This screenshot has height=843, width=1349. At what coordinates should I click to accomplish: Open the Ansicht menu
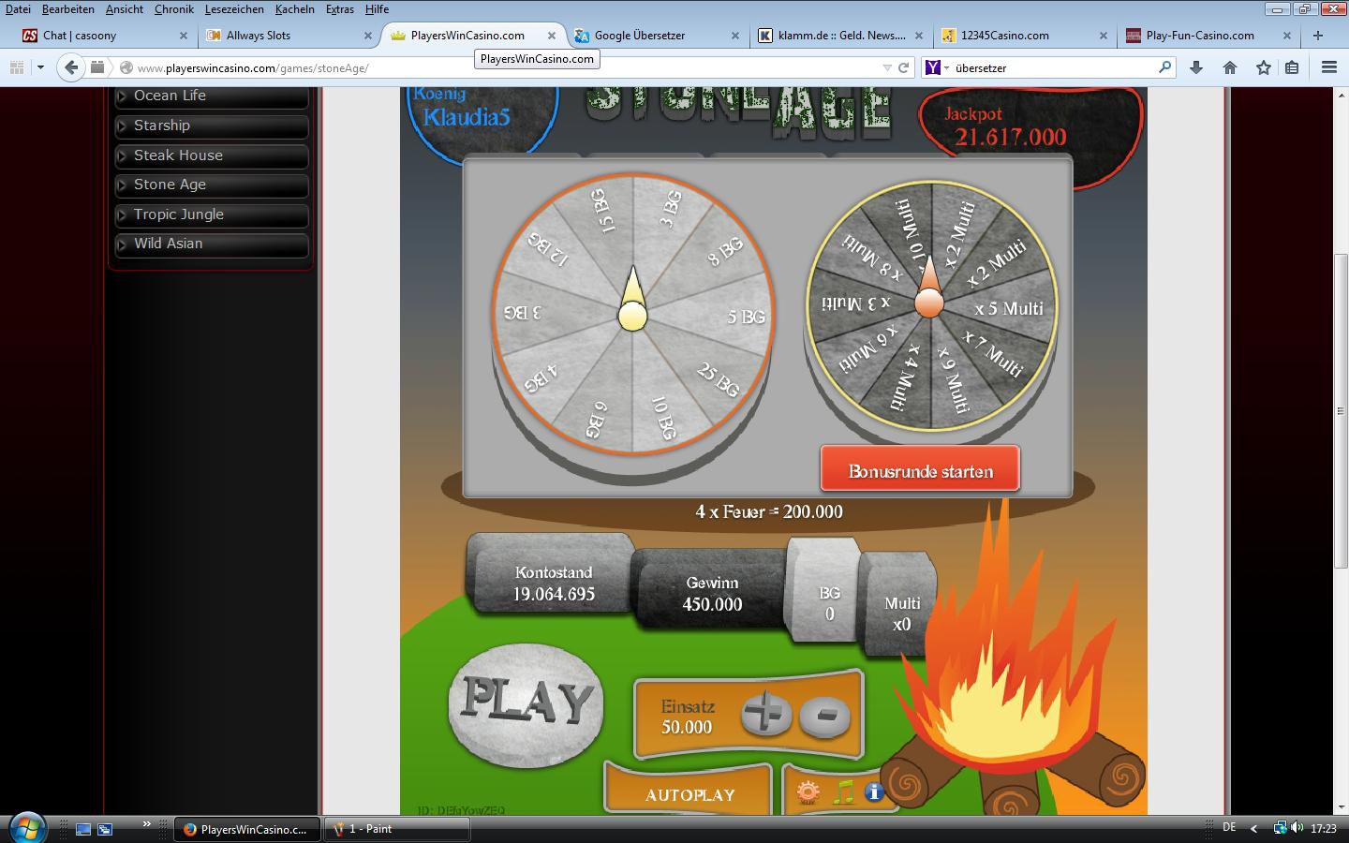point(125,9)
